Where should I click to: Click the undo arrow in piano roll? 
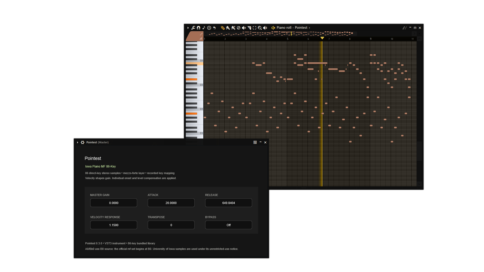pyautogui.click(x=215, y=28)
